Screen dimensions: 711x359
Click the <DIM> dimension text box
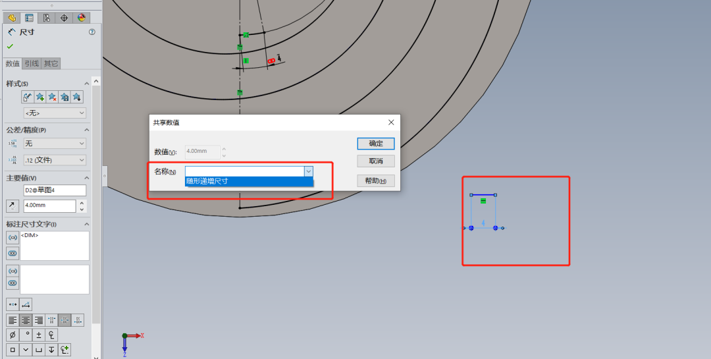55,246
